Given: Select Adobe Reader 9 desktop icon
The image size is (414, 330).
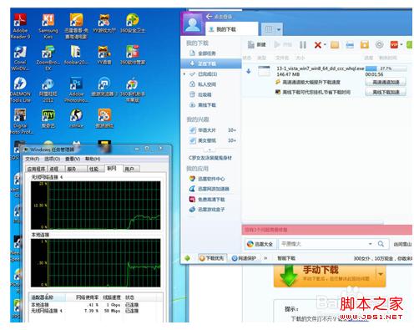Looking at the screenshot, I should (20, 27).
